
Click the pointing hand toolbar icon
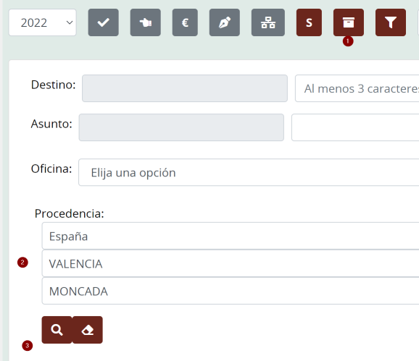146,22
